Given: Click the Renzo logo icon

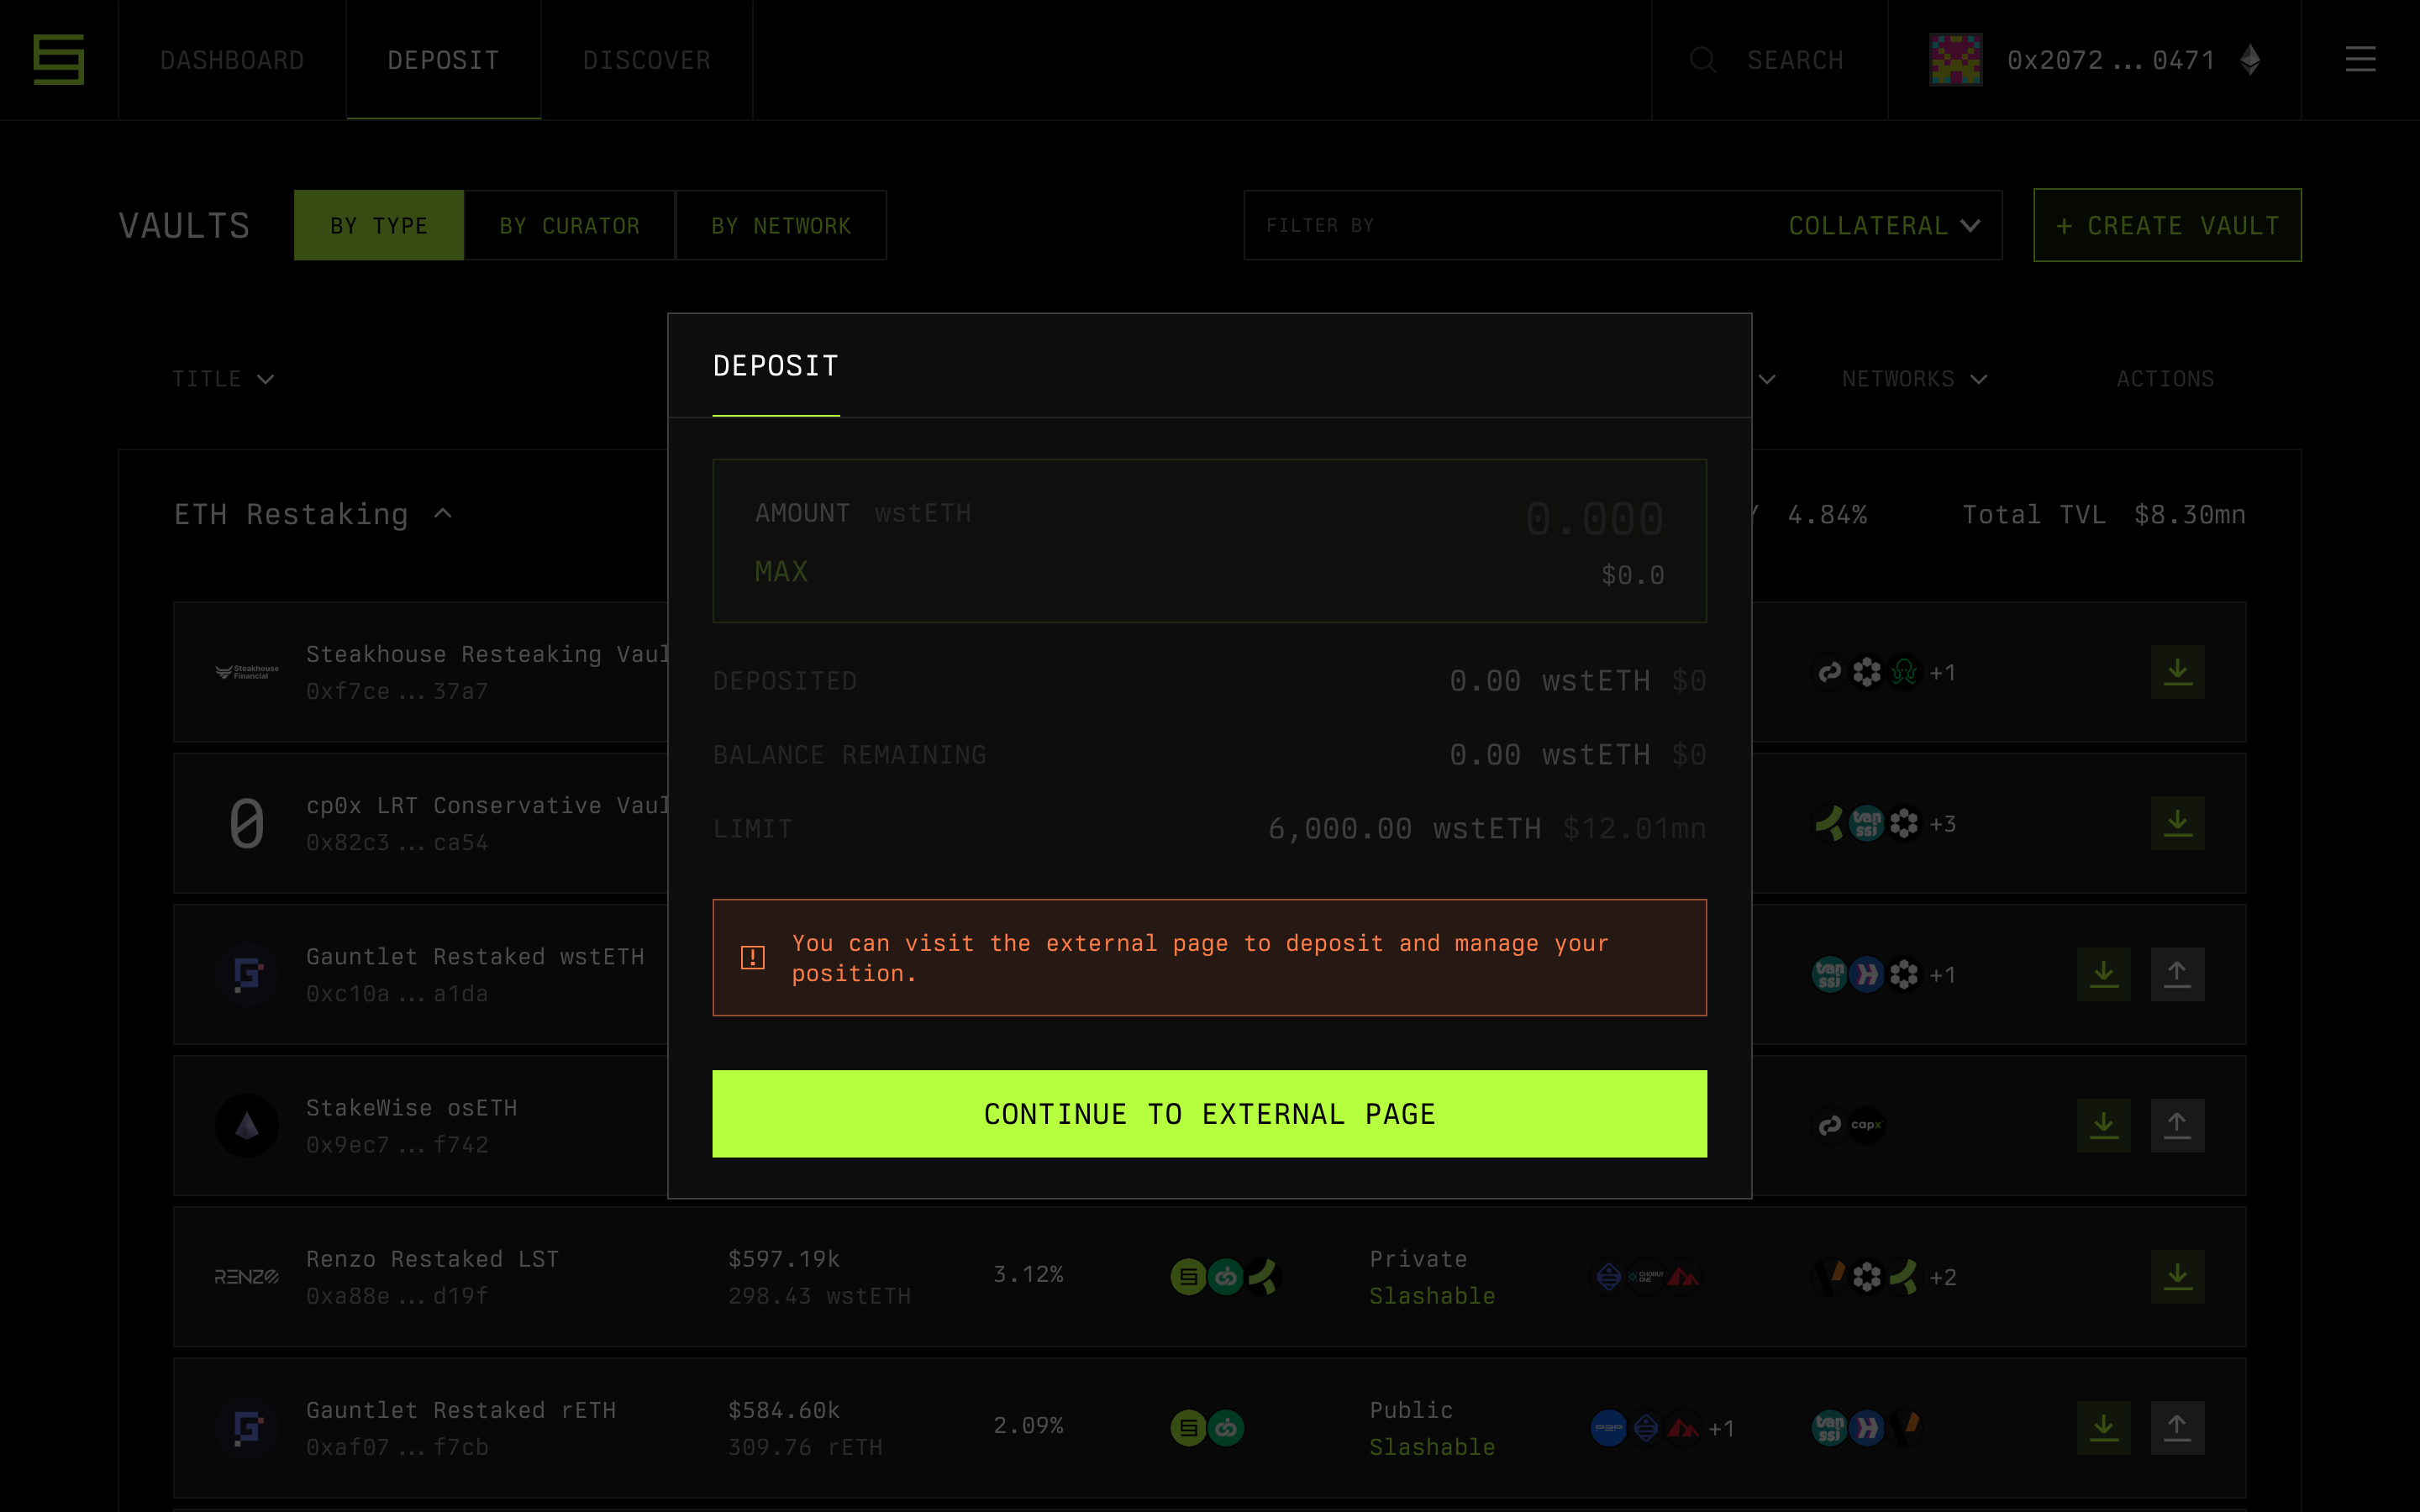Looking at the screenshot, I should (x=247, y=1276).
